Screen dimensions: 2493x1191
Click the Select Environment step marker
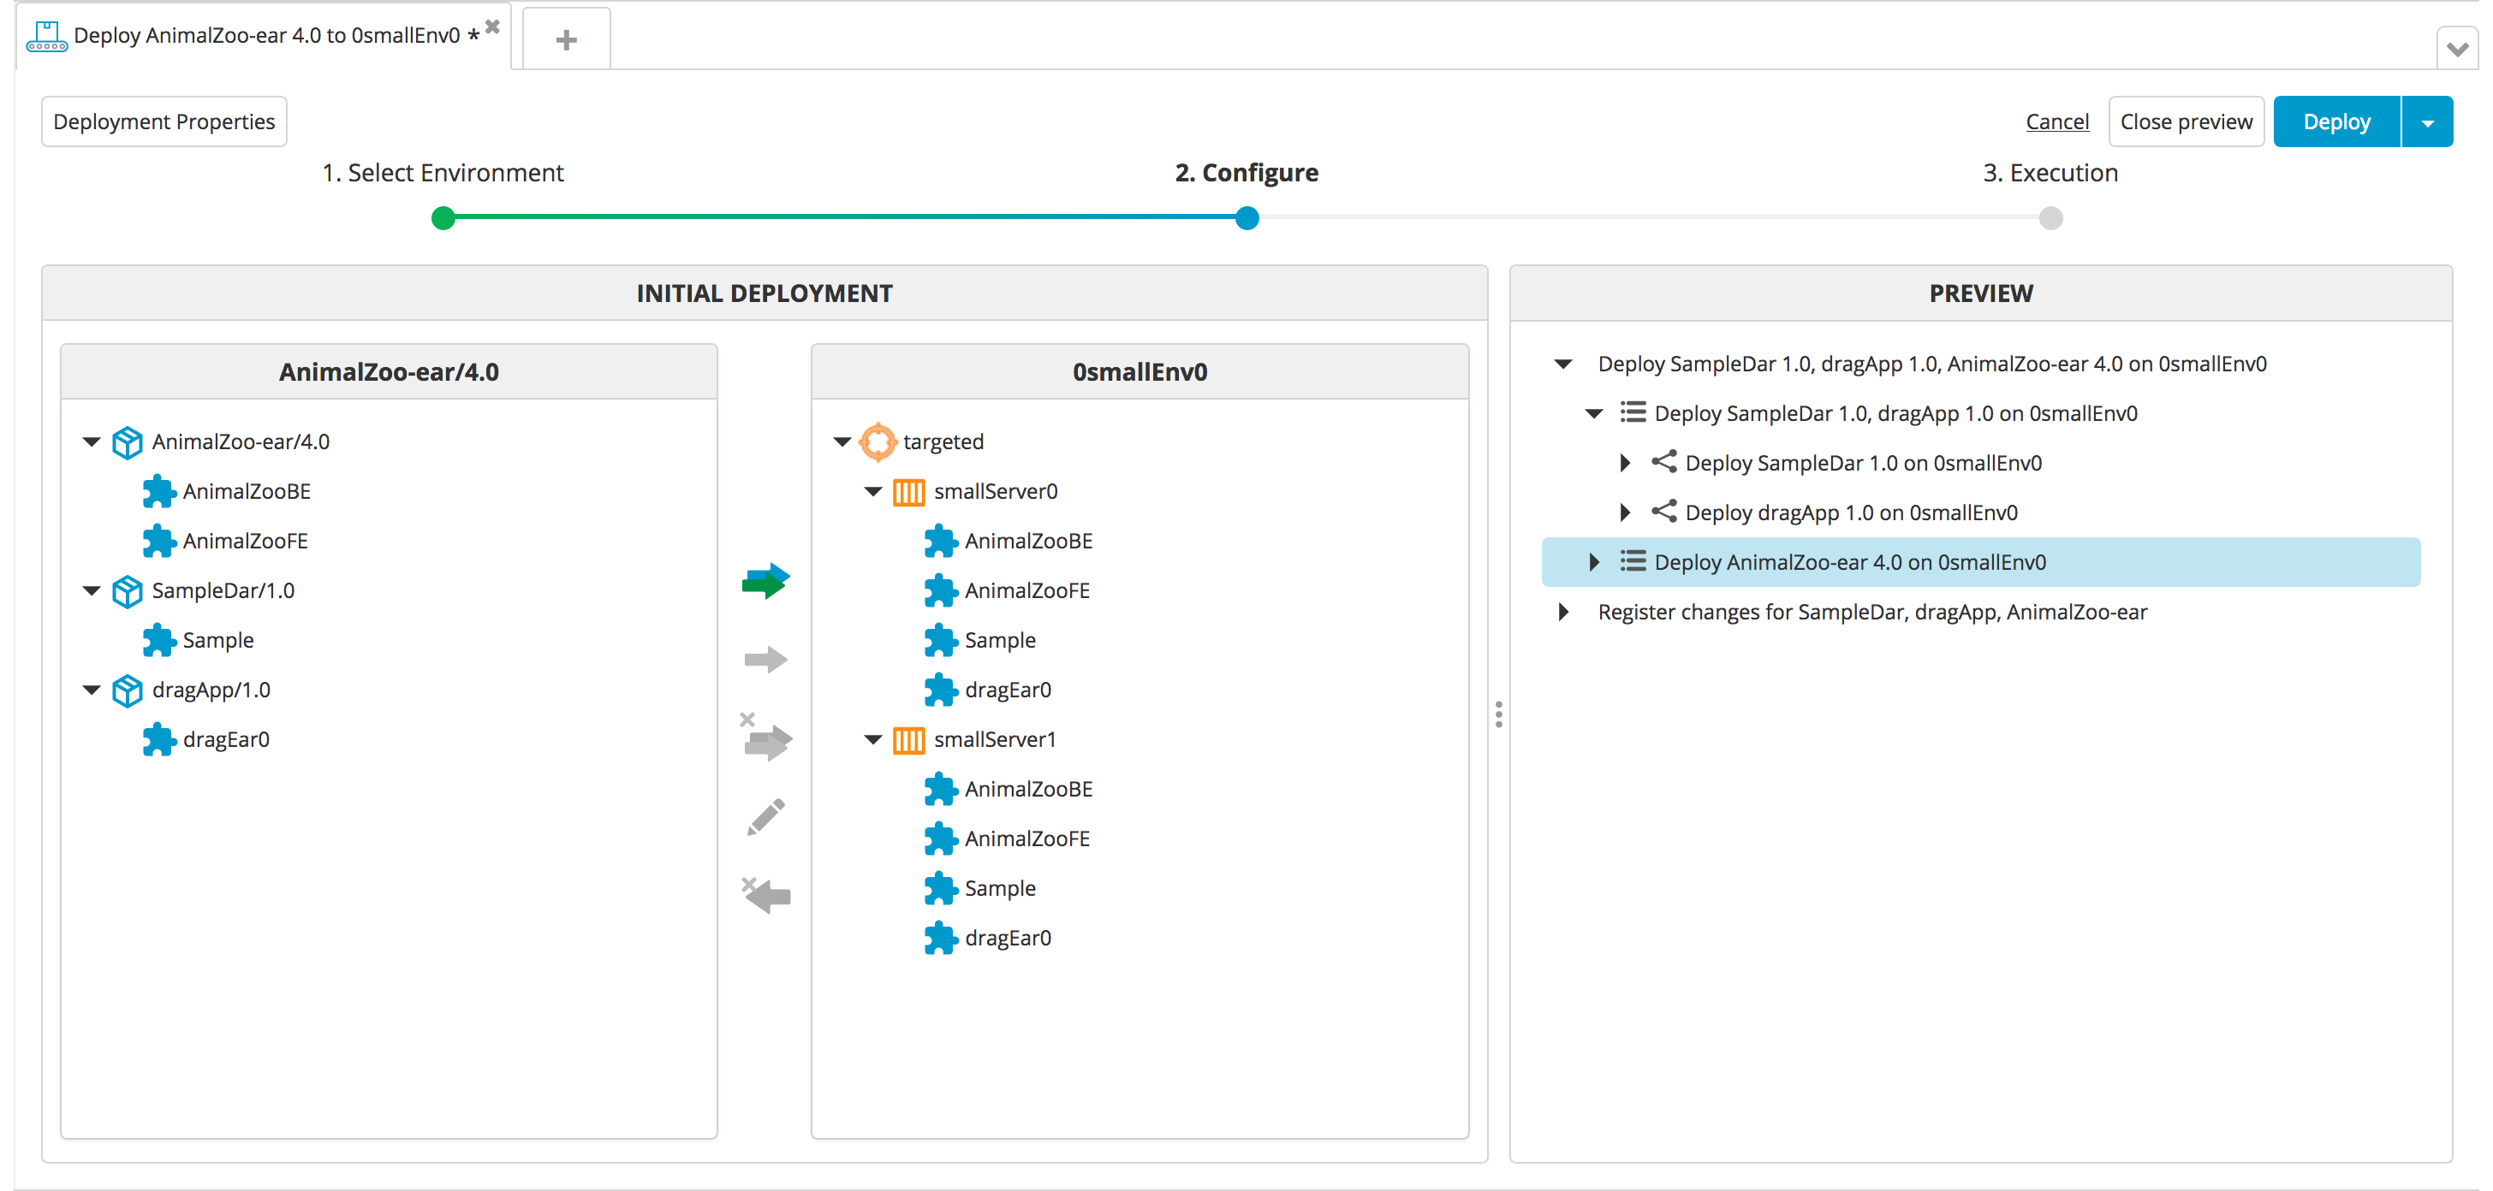[x=443, y=219]
